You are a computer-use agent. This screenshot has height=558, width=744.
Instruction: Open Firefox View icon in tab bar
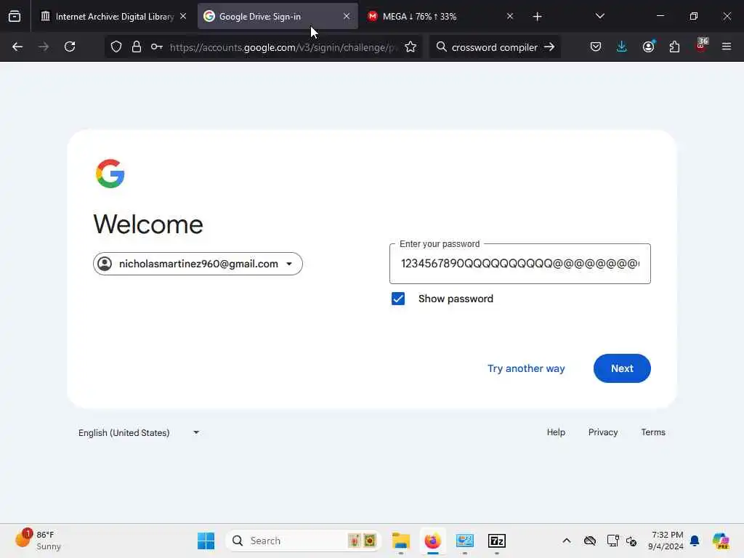[x=15, y=16]
